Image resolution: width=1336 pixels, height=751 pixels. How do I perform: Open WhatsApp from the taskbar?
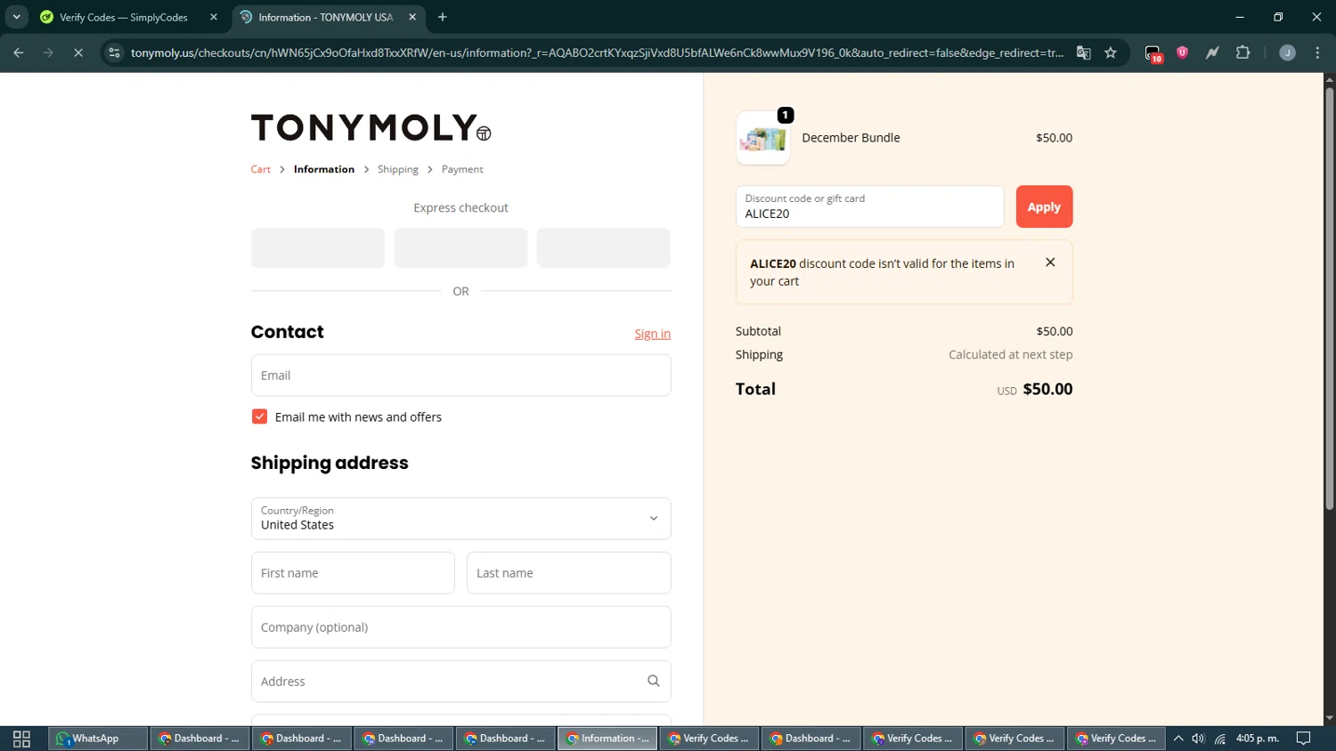[96, 739]
